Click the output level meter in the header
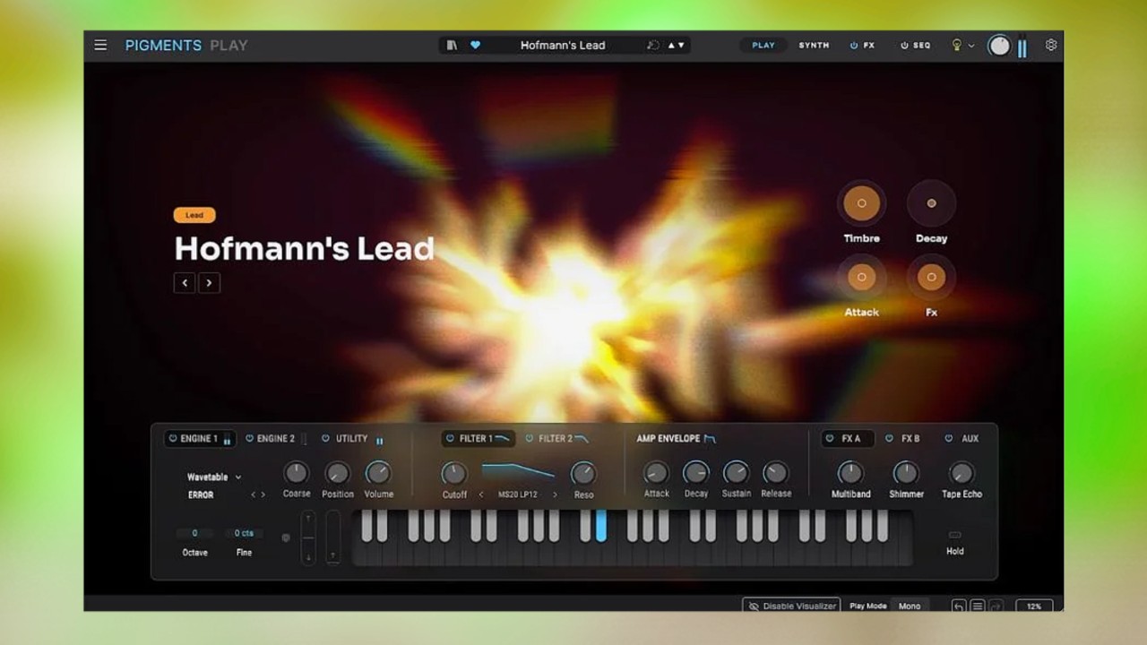The height and width of the screenshot is (645, 1147). pyautogui.click(x=1022, y=46)
